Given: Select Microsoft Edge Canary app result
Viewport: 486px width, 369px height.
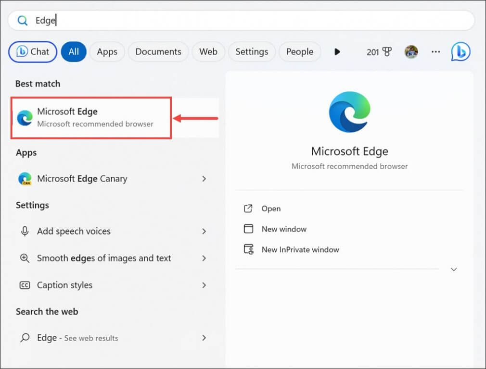Looking at the screenshot, I should click(x=113, y=179).
